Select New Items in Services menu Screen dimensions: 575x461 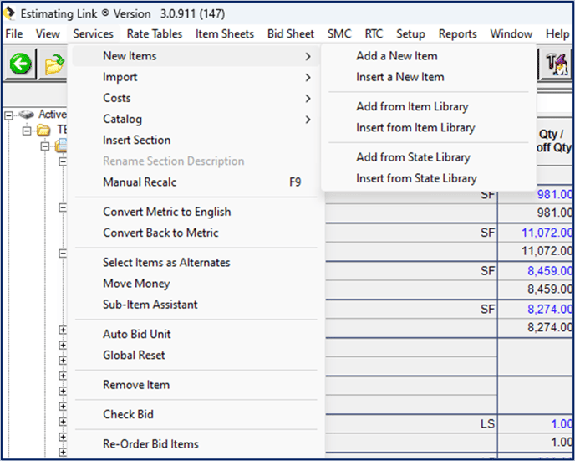pyautogui.click(x=196, y=56)
